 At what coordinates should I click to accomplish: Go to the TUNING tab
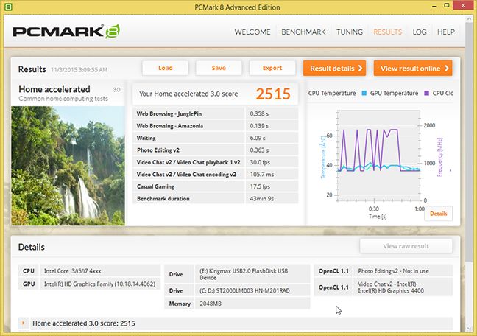(x=349, y=32)
